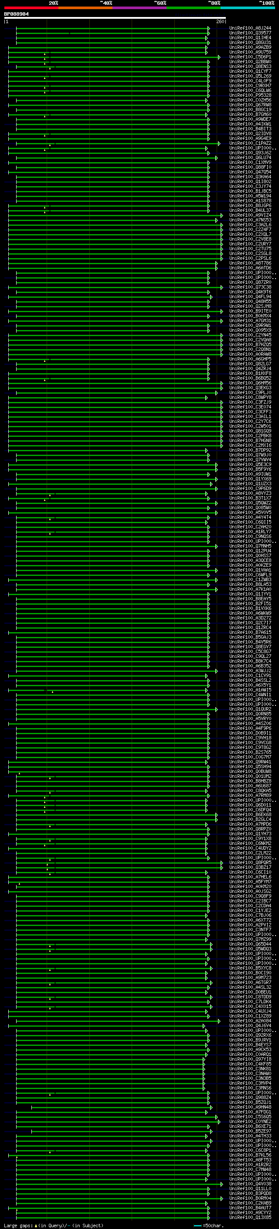Select hit UniRef100_Q6LU74
Viewport: 279px width, 1229px height.
tap(250, 158)
